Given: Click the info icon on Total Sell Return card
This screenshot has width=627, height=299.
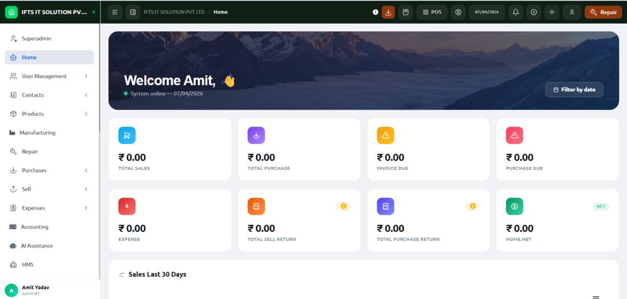Looking at the screenshot, I should point(343,206).
